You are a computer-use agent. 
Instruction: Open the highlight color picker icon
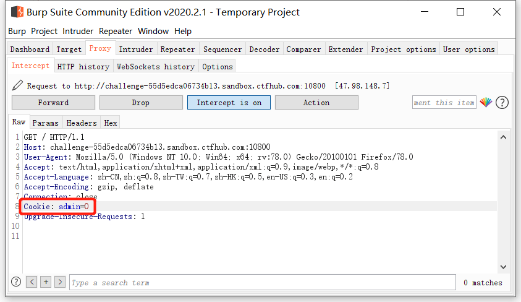point(486,103)
